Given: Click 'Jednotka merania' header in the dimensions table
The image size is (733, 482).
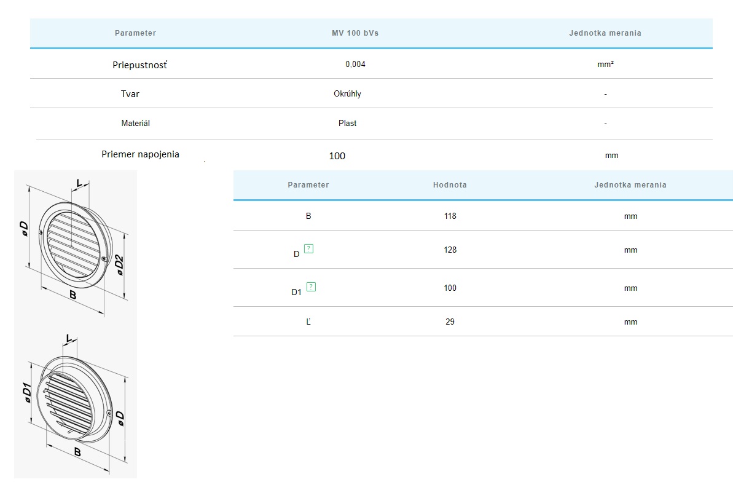Looking at the screenshot, I should [x=630, y=185].
